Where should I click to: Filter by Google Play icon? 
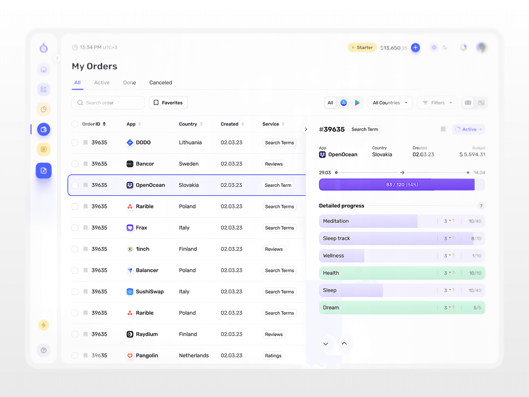coord(357,103)
